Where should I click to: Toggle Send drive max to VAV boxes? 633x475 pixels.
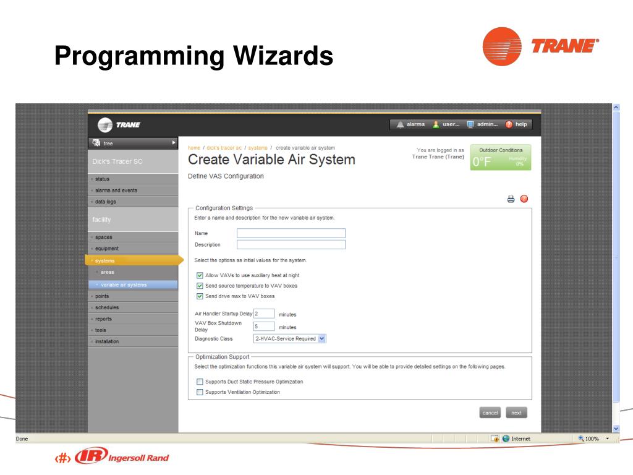point(200,296)
